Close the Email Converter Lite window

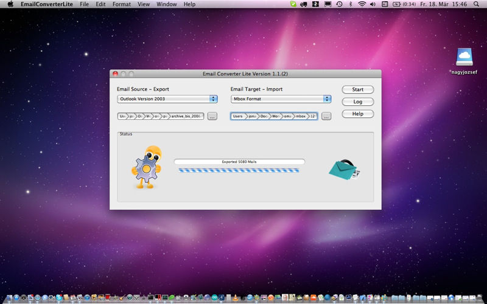[x=115, y=74]
